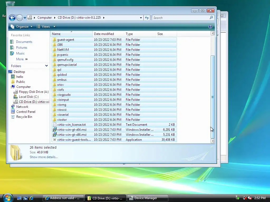
Task: Click the NetKVM folder icon
Action: [54, 50]
